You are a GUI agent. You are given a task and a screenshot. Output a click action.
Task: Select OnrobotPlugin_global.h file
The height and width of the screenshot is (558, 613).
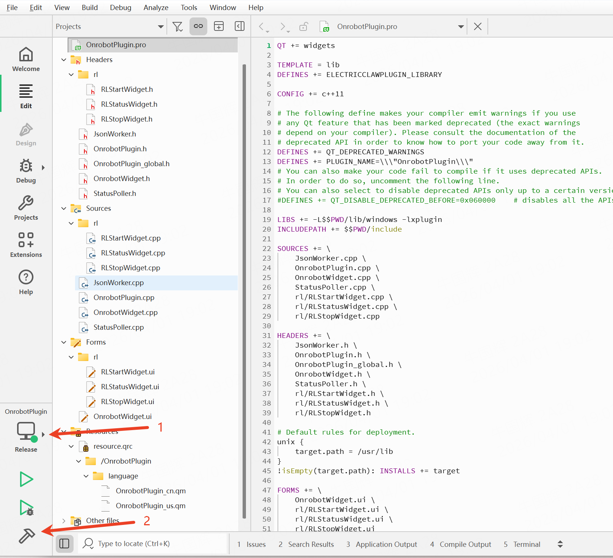[131, 164]
